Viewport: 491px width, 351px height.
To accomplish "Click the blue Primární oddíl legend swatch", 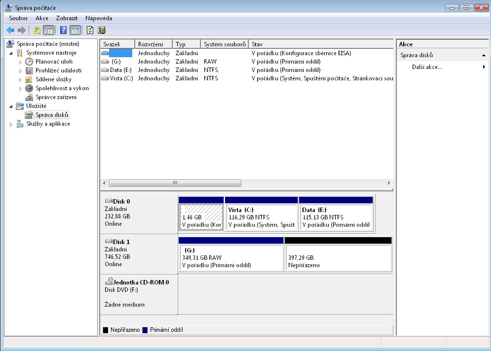I will pos(145,330).
